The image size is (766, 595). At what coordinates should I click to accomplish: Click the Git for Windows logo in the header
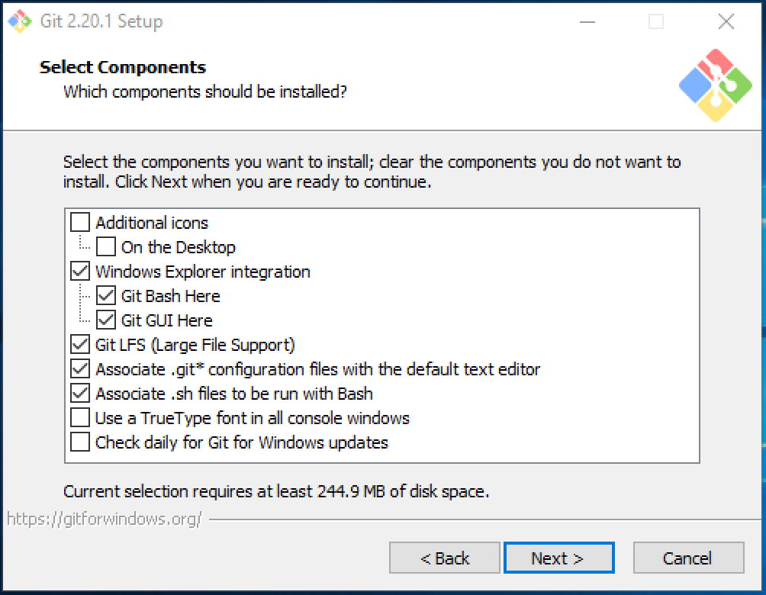click(716, 86)
